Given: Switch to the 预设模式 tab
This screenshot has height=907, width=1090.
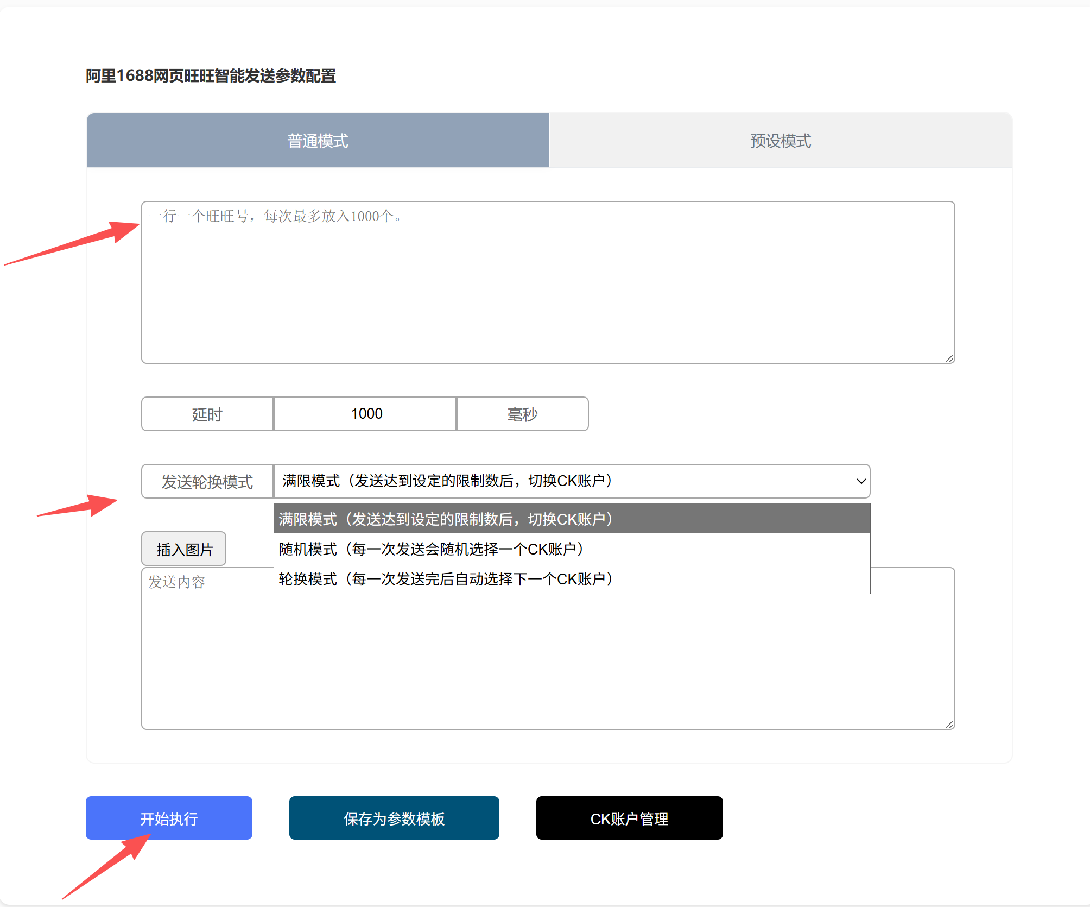Looking at the screenshot, I should (x=780, y=141).
